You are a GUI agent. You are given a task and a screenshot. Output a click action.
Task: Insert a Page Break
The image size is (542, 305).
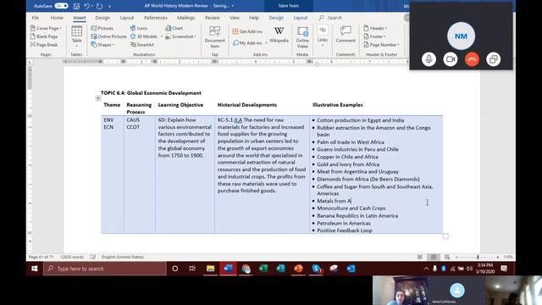44,45
